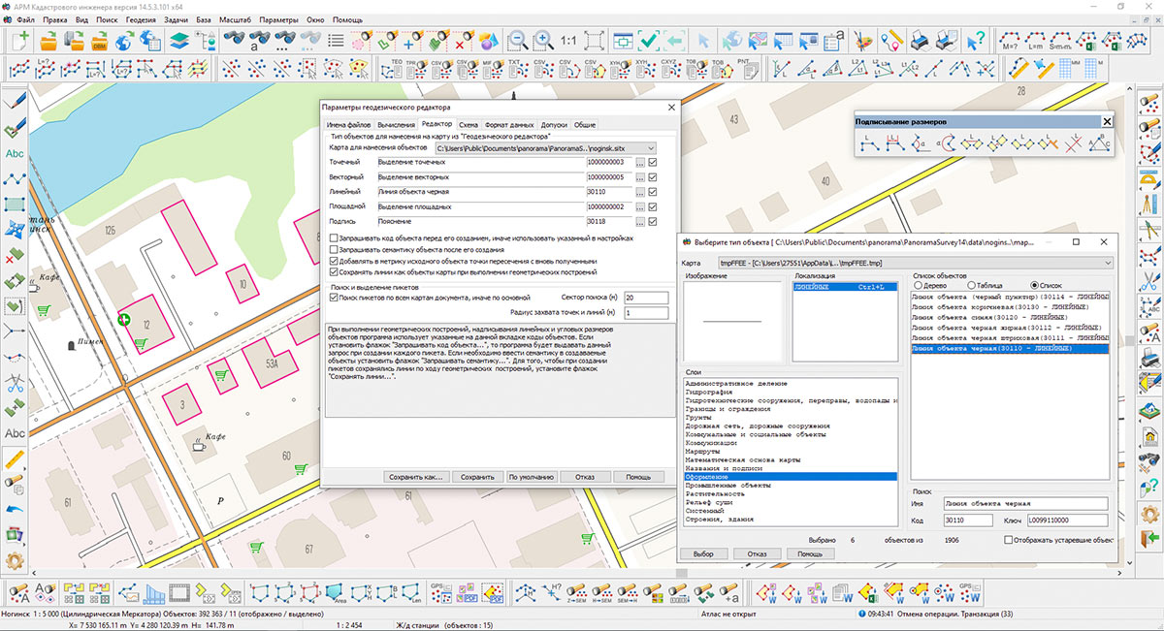Enable 'Запрашивать код объекта' checkbox
The image size is (1164, 631).
point(335,237)
